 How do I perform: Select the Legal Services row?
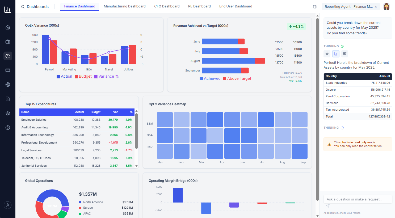(x=77, y=150)
